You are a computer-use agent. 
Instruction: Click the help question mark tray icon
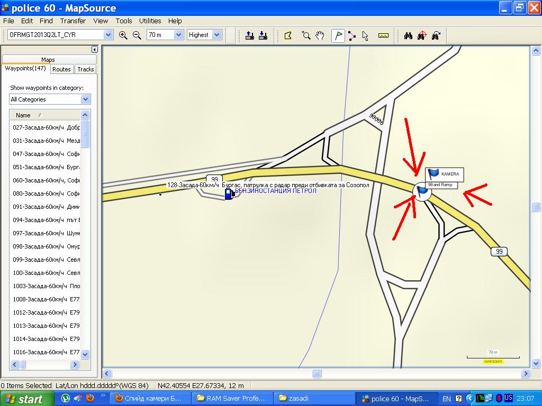459,399
